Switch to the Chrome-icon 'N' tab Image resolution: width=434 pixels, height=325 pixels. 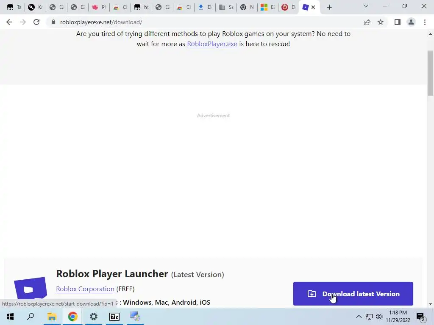pyautogui.click(x=248, y=8)
